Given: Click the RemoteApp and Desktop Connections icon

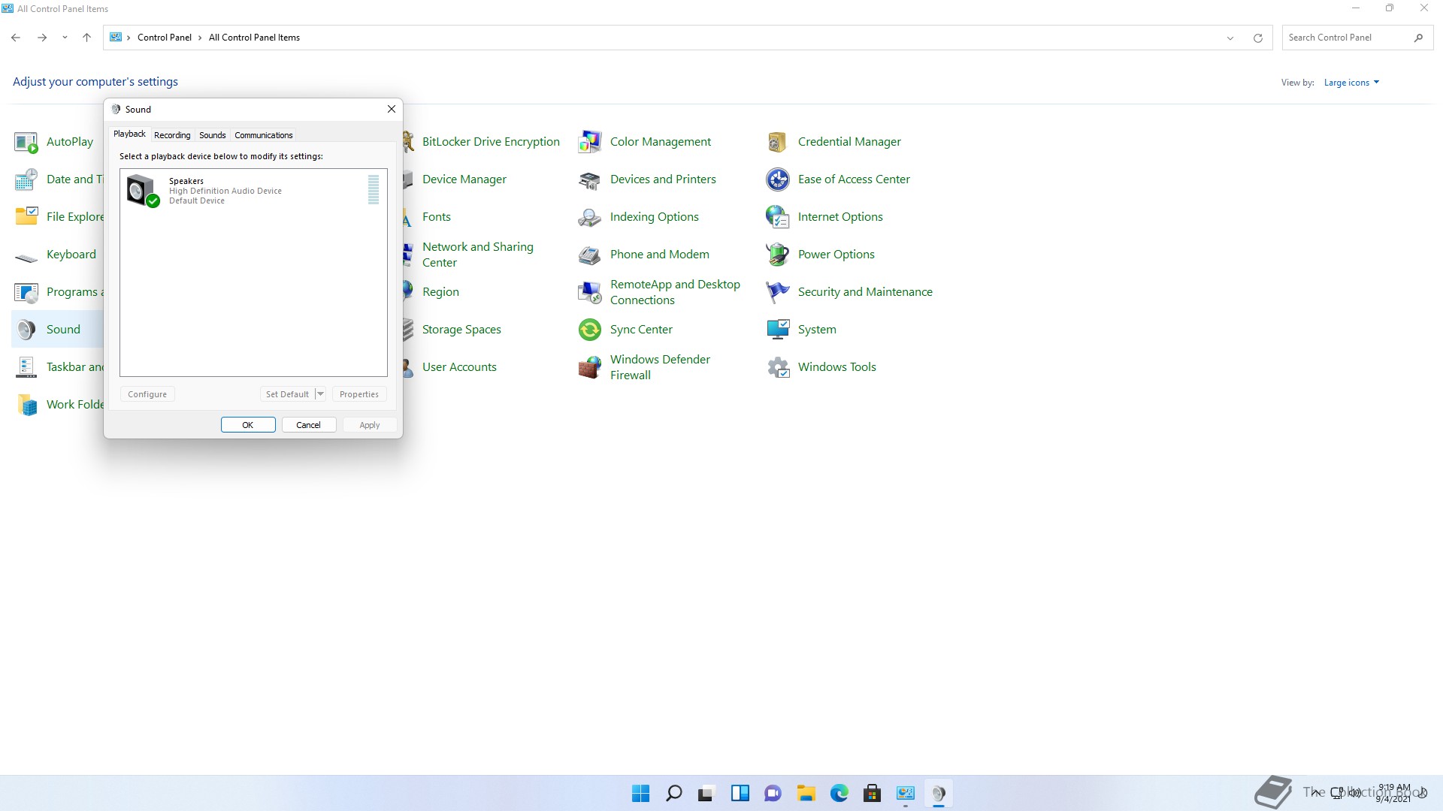Looking at the screenshot, I should (590, 292).
